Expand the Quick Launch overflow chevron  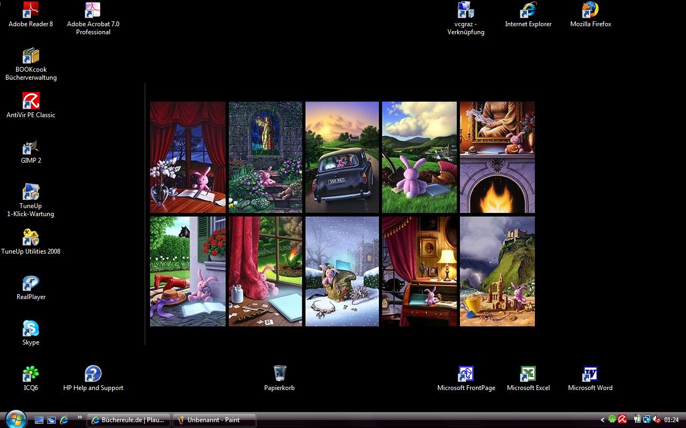(80, 418)
